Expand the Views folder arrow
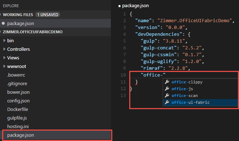This screenshot has height=141, width=239. click(4, 58)
